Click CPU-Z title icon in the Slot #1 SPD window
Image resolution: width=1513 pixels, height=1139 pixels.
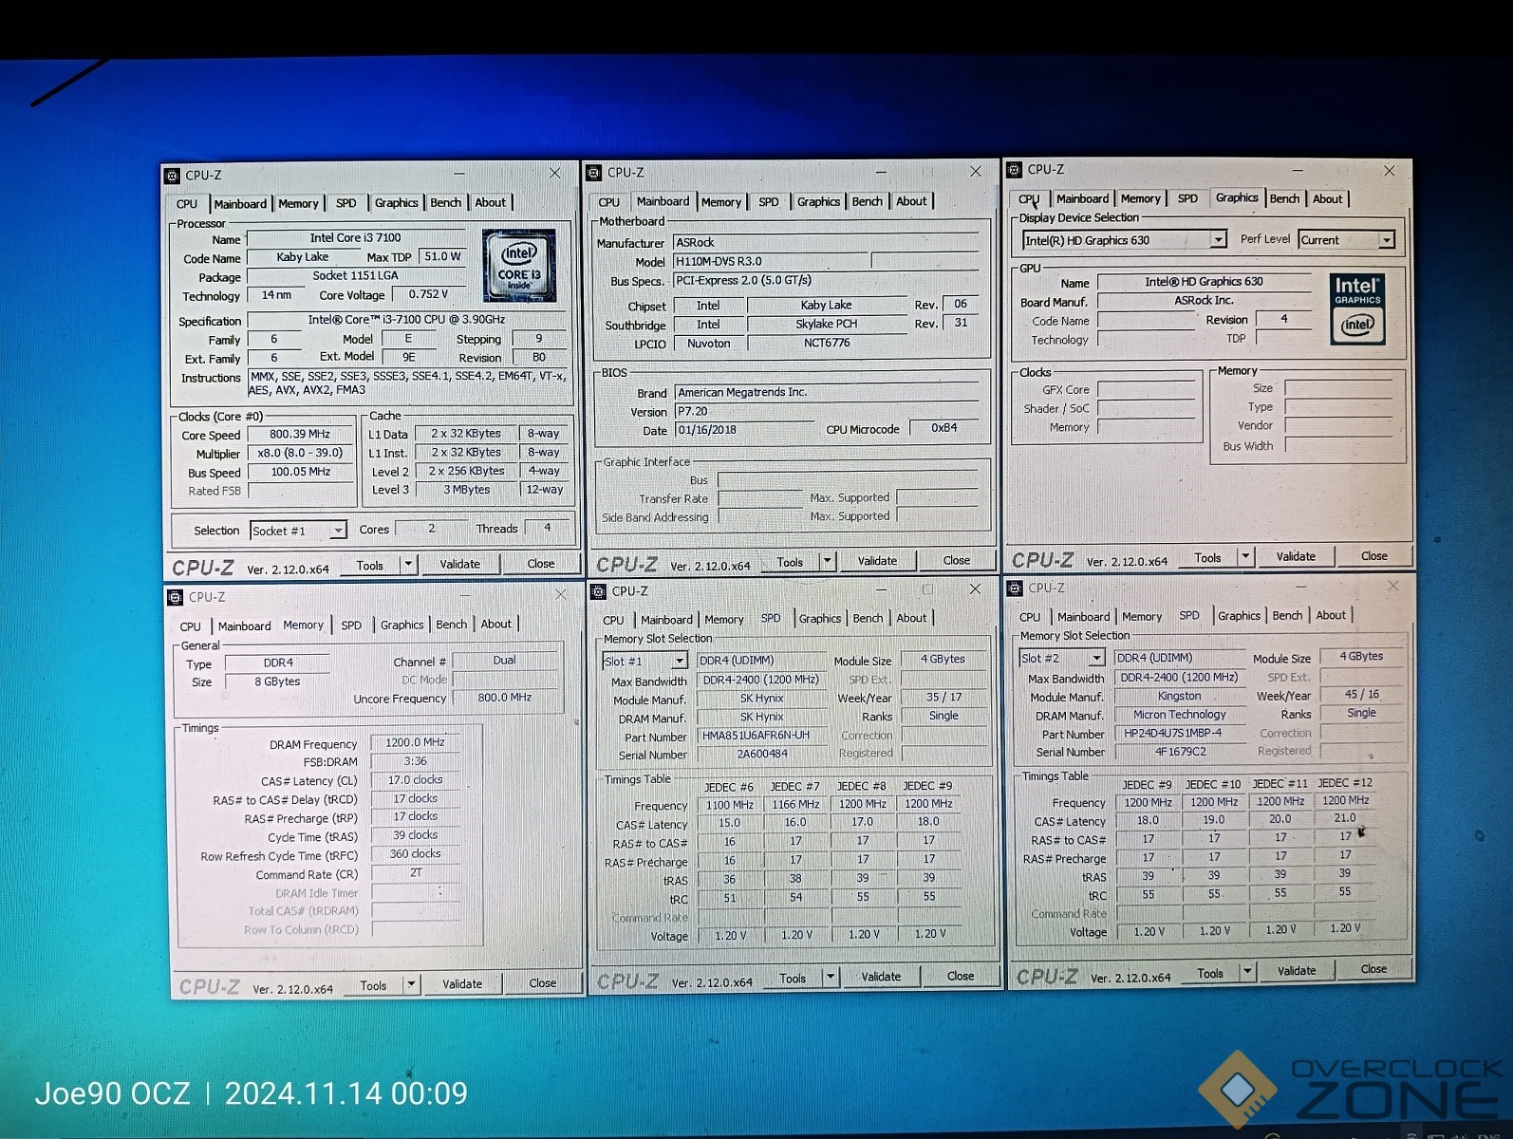point(598,591)
